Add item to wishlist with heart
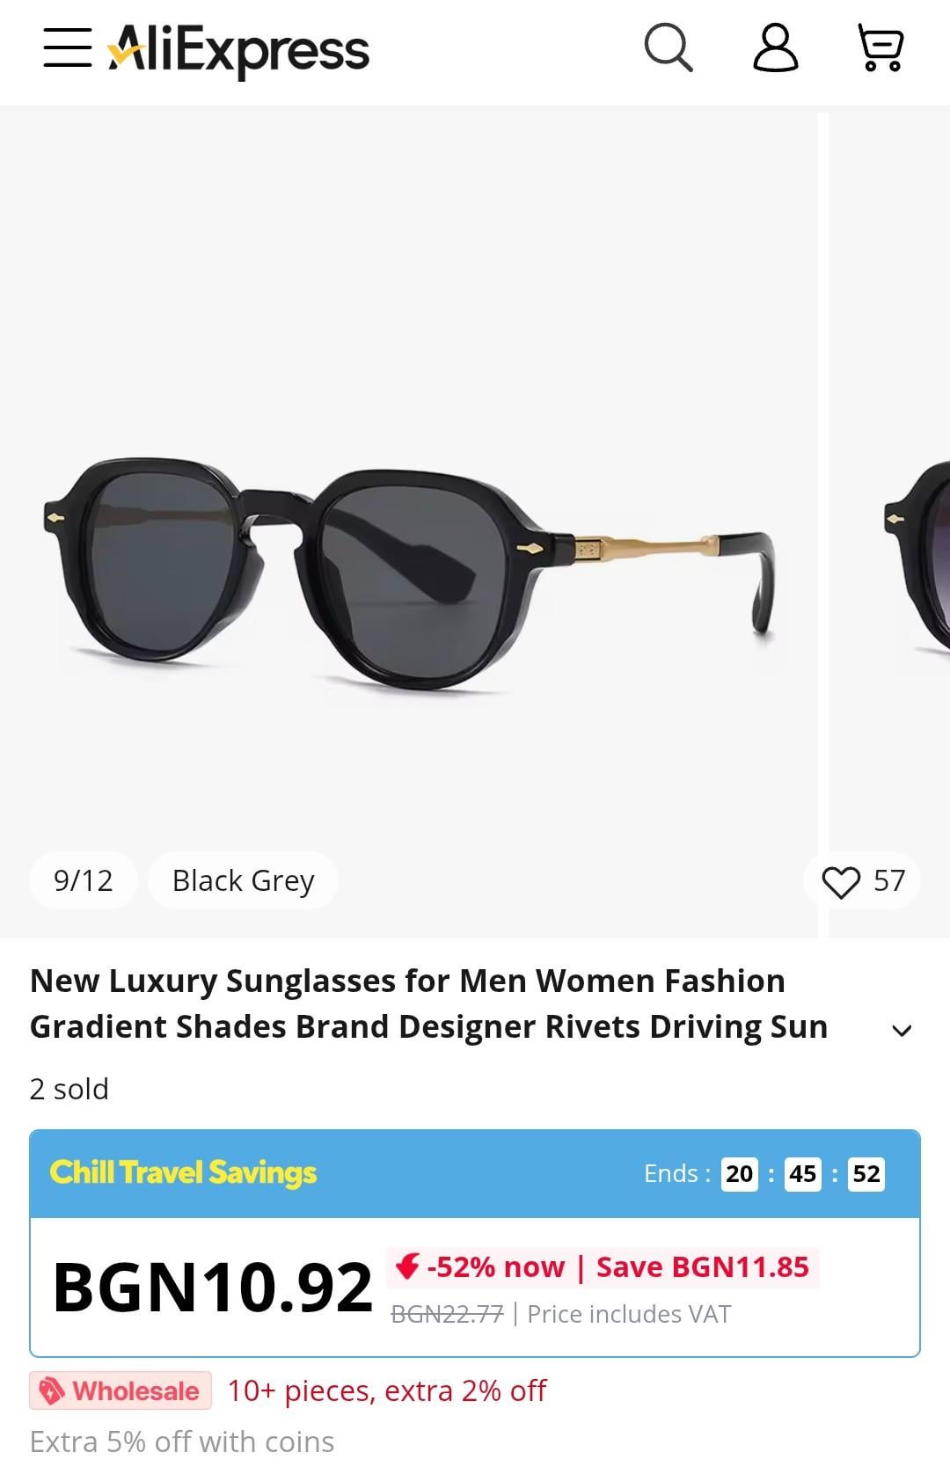The image size is (950, 1474). [841, 881]
